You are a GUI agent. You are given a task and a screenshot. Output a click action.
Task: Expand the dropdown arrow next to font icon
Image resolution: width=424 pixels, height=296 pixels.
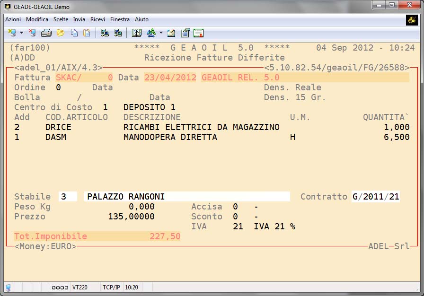click(x=161, y=33)
